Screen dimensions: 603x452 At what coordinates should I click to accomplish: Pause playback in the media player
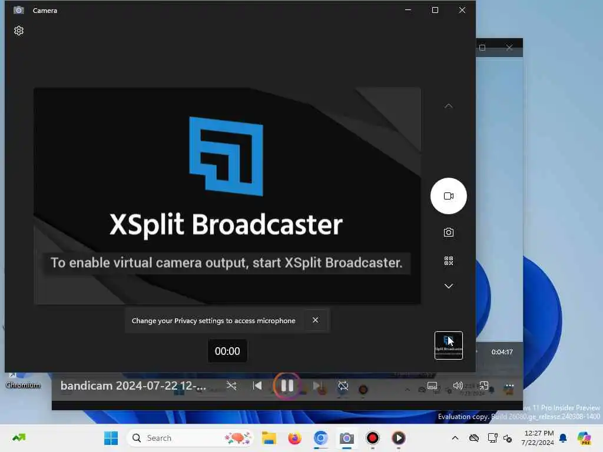pos(287,385)
